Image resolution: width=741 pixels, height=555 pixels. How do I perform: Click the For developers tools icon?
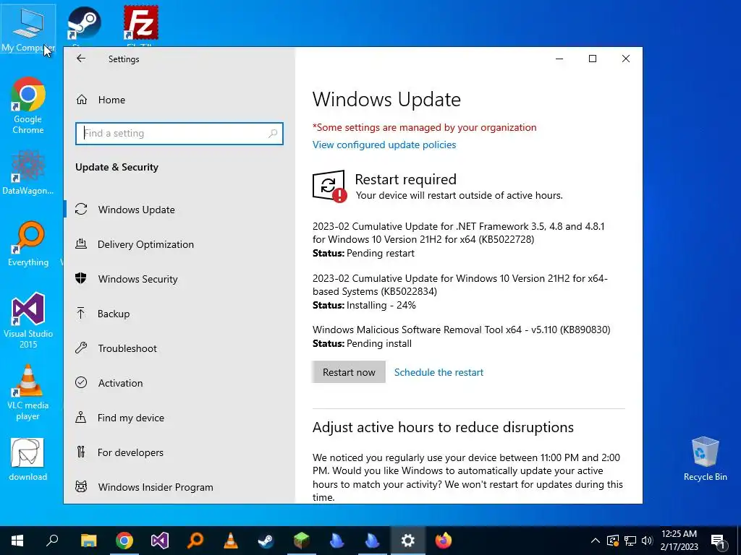pyautogui.click(x=81, y=452)
